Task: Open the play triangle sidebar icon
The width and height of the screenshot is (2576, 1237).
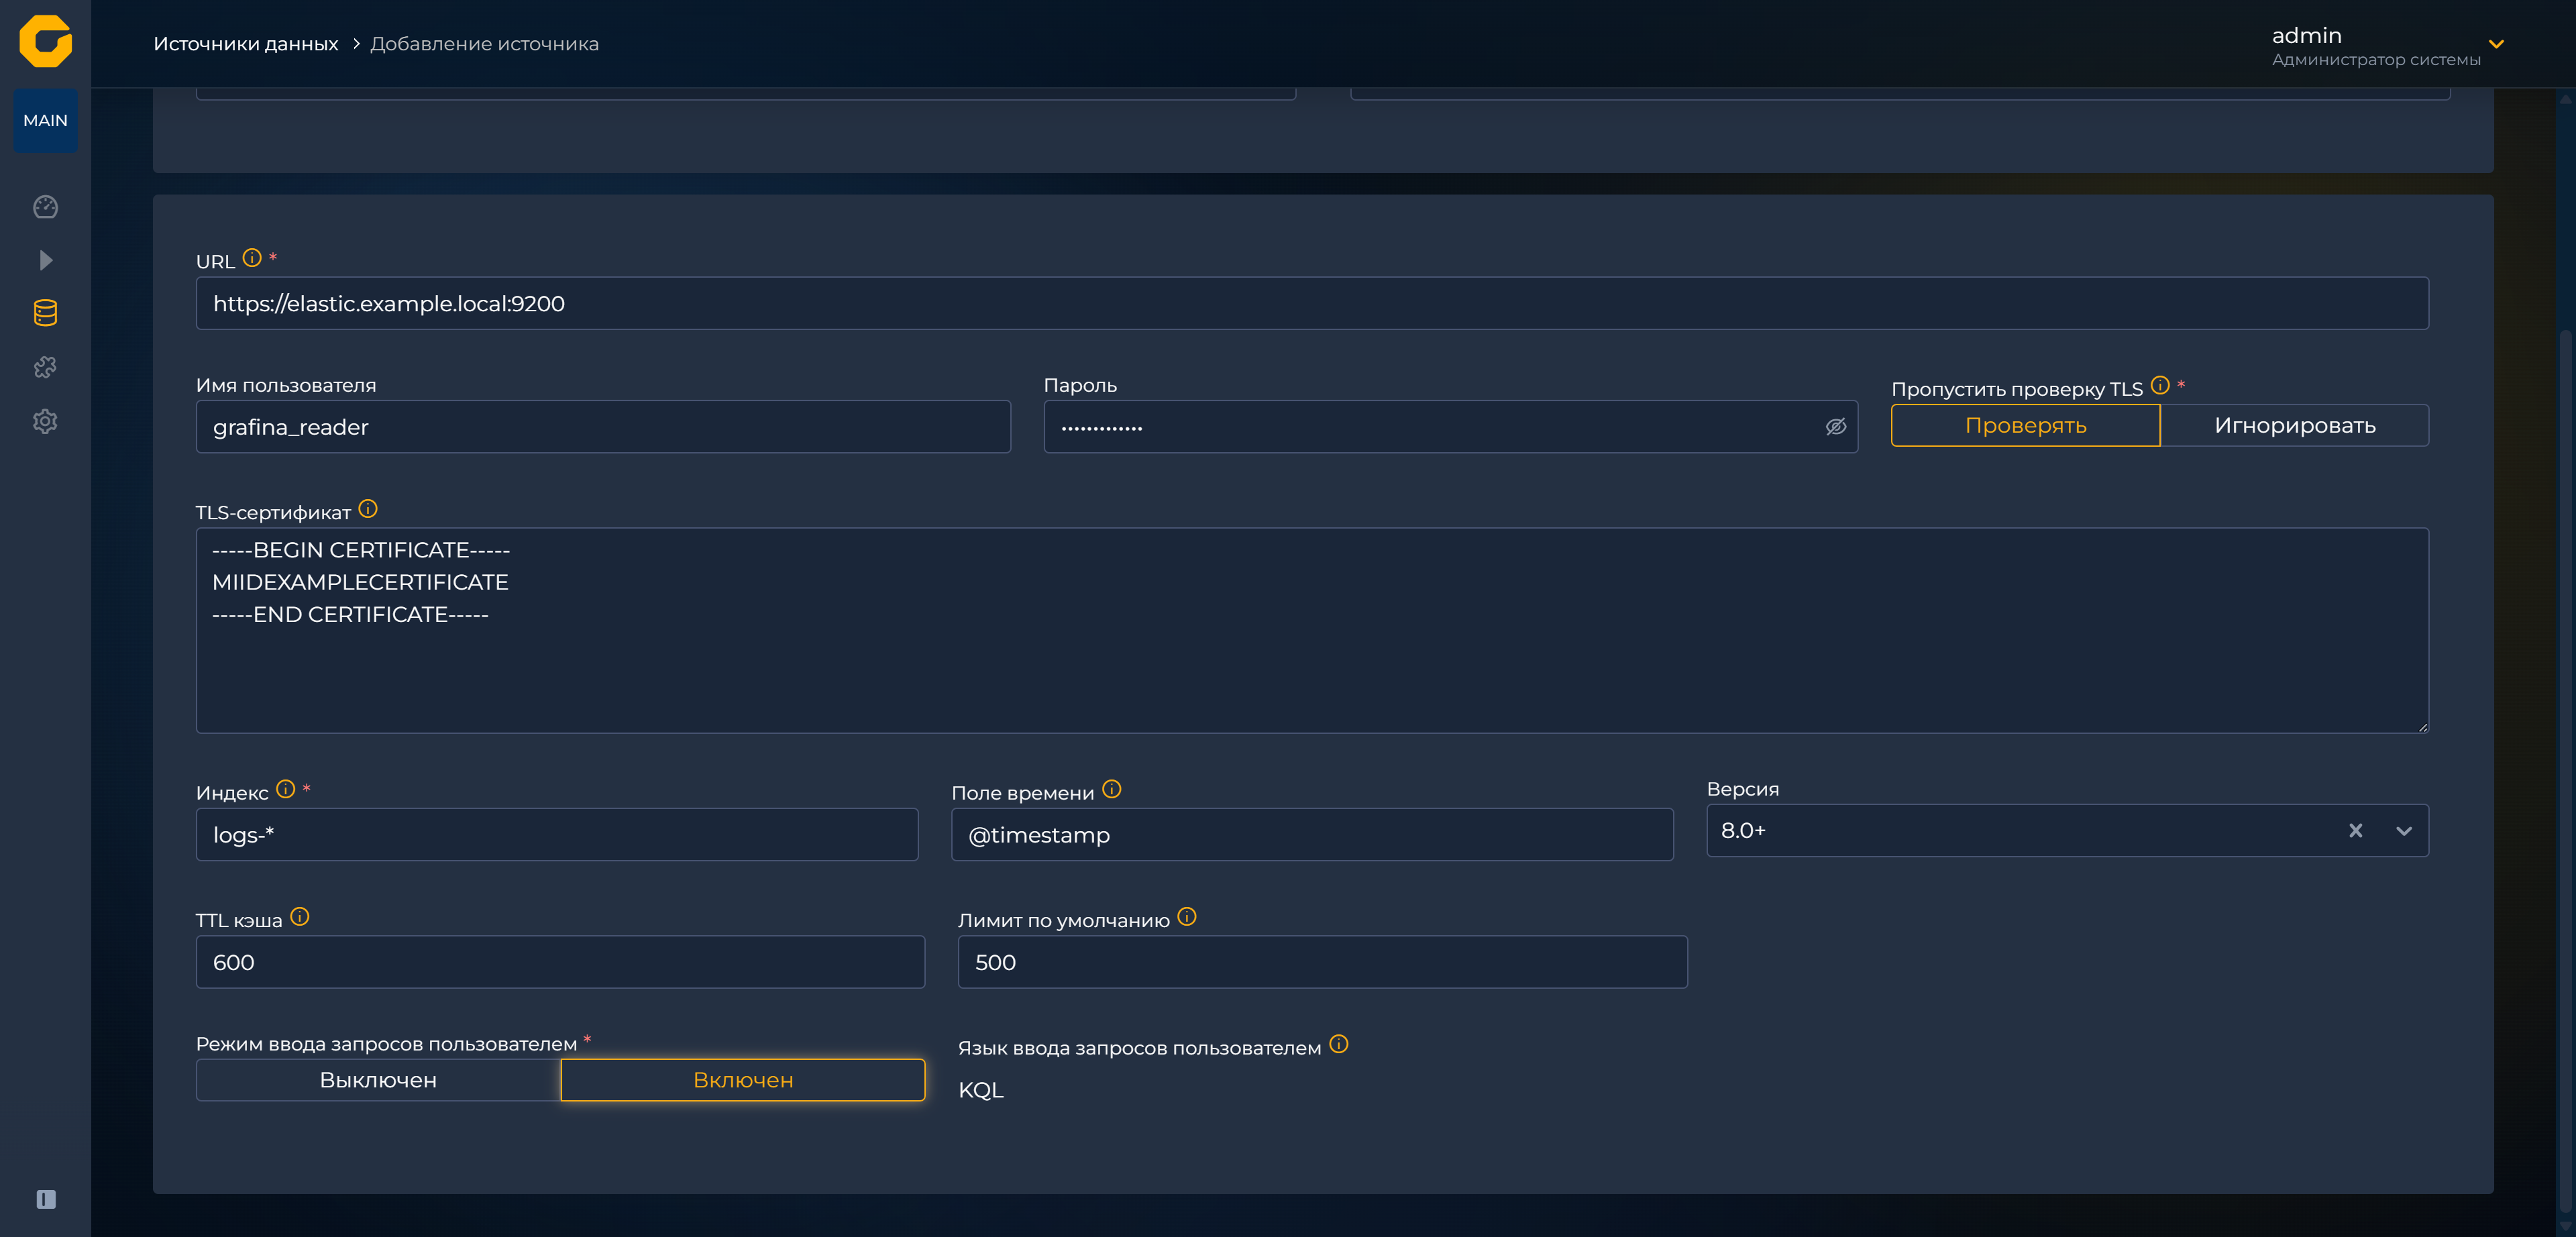Action: click(x=45, y=261)
